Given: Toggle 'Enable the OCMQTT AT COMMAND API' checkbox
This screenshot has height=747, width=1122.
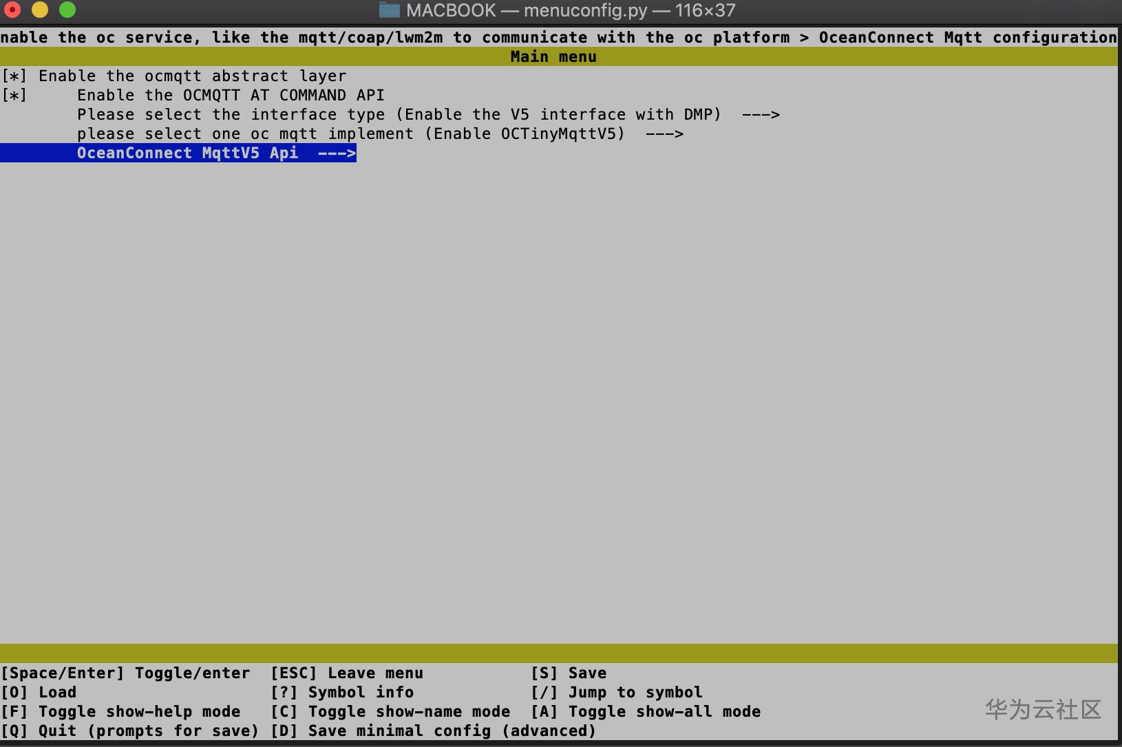Looking at the screenshot, I should pyautogui.click(x=15, y=95).
